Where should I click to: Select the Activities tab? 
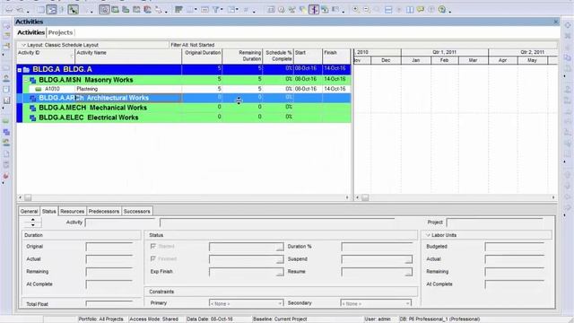click(x=31, y=32)
